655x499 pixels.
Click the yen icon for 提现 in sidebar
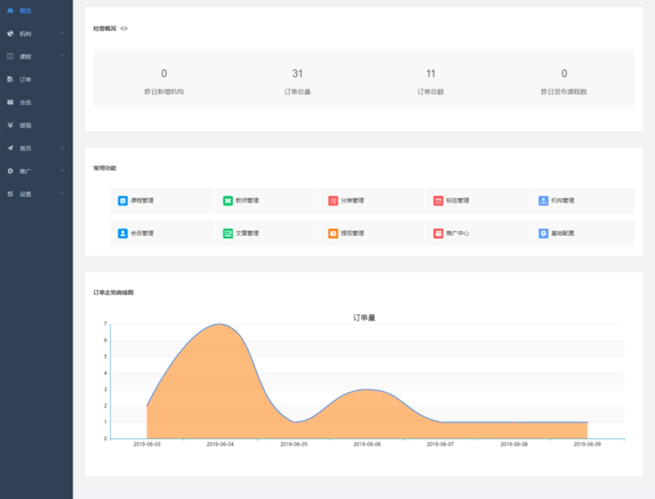pyautogui.click(x=10, y=126)
